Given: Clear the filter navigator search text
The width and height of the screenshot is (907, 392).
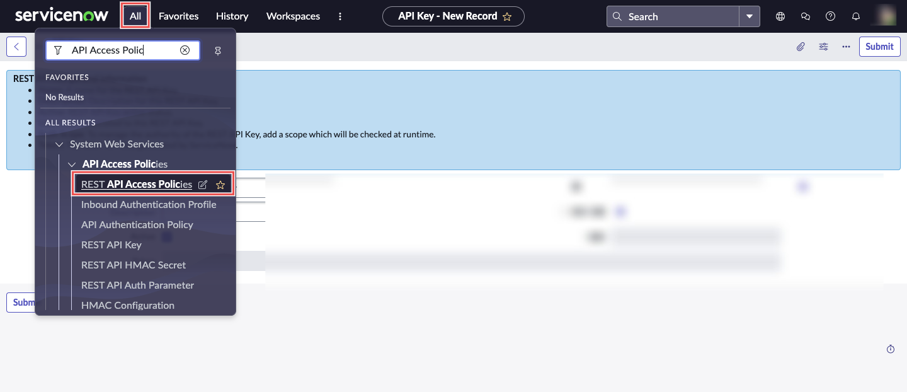Looking at the screenshot, I should tap(185, 50).
